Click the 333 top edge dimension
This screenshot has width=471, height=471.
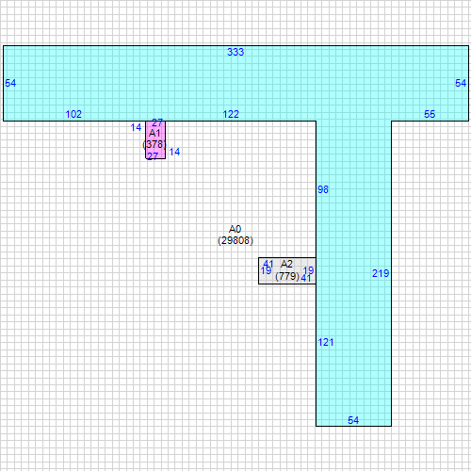[x=235, y=52]
